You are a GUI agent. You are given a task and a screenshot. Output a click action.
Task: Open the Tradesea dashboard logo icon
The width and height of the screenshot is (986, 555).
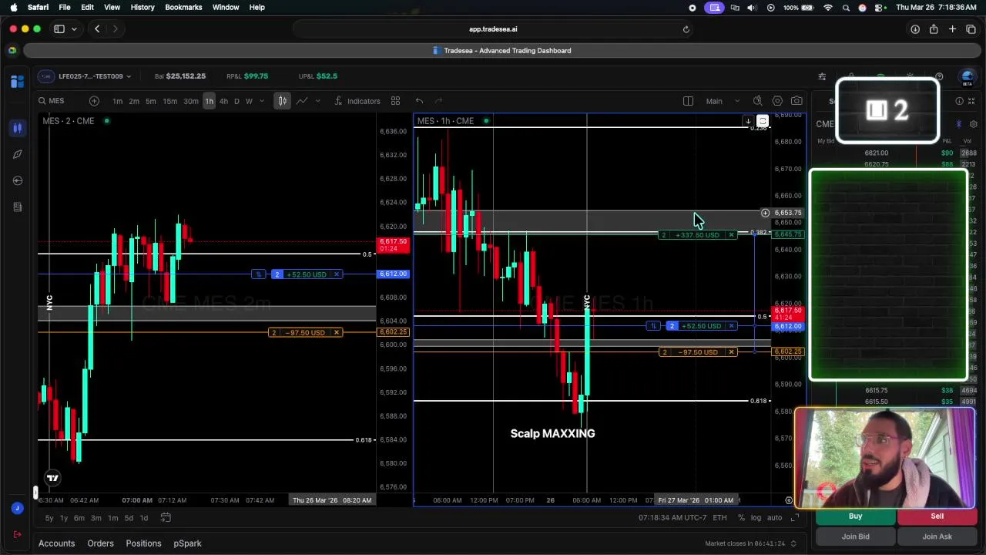pyautogui.click(x=18, y=81)
